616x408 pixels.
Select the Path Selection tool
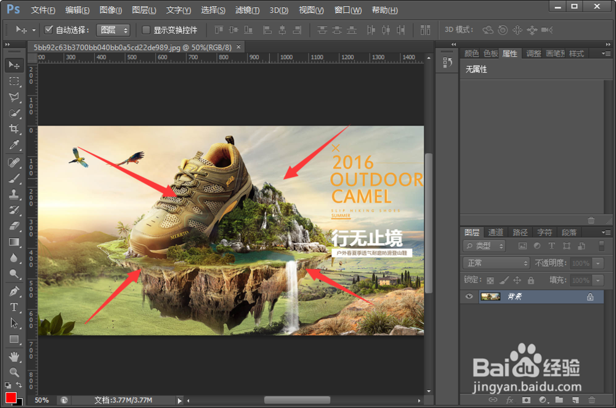14,323
